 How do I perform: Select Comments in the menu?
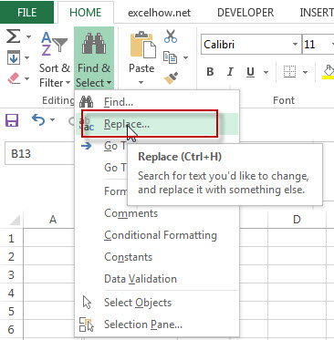(157, 213)
